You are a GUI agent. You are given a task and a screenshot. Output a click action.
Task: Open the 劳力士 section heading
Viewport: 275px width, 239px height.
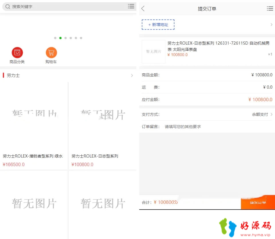[x=13, y=75]
